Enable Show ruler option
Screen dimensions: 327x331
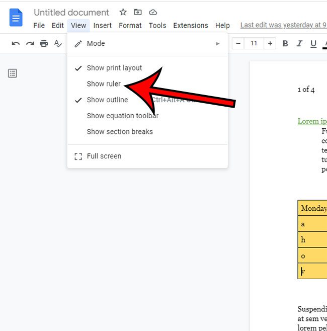[104, 84]
